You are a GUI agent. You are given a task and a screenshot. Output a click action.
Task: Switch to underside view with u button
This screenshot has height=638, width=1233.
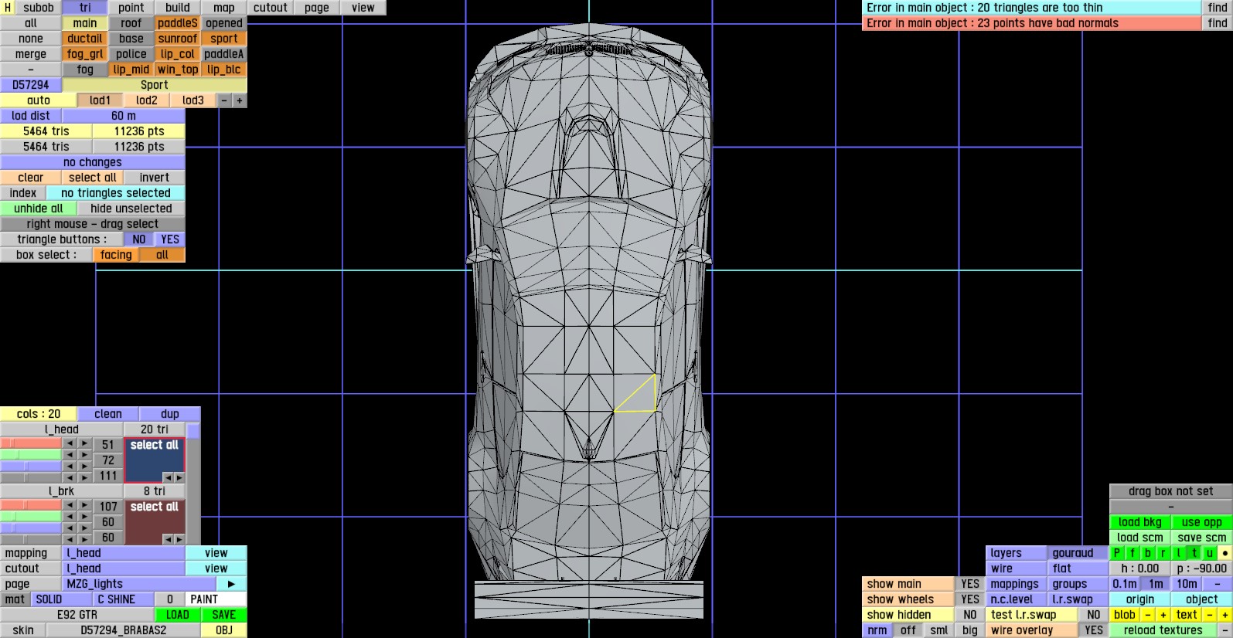(x=1210, y=553)
